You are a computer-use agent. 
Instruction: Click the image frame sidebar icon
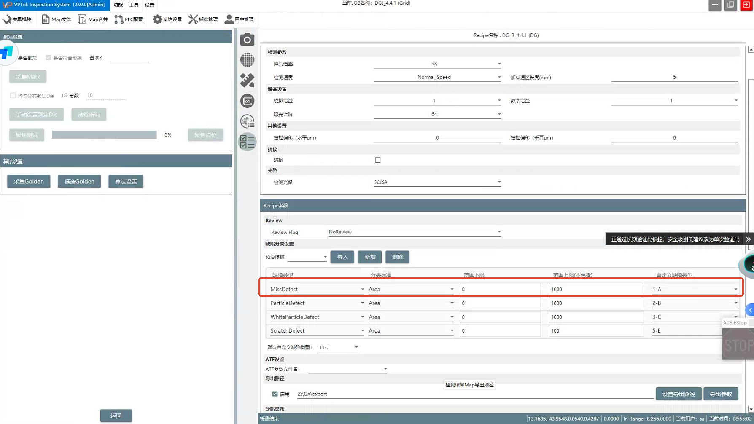tap(248, 101)
